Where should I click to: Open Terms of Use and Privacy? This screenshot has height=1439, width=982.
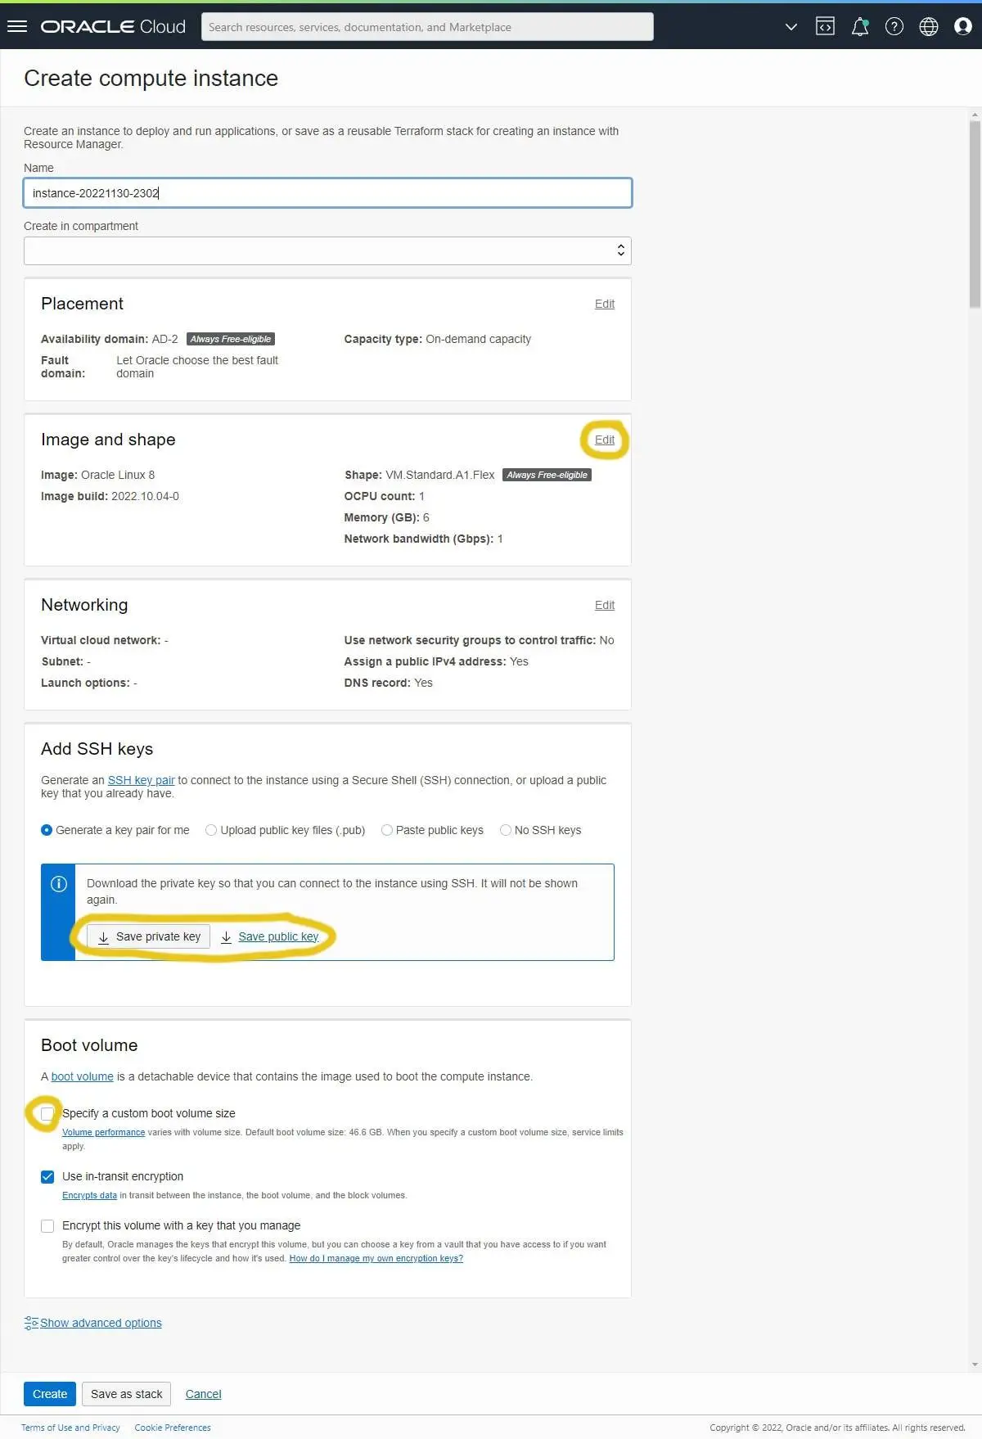pos(70,1428)
